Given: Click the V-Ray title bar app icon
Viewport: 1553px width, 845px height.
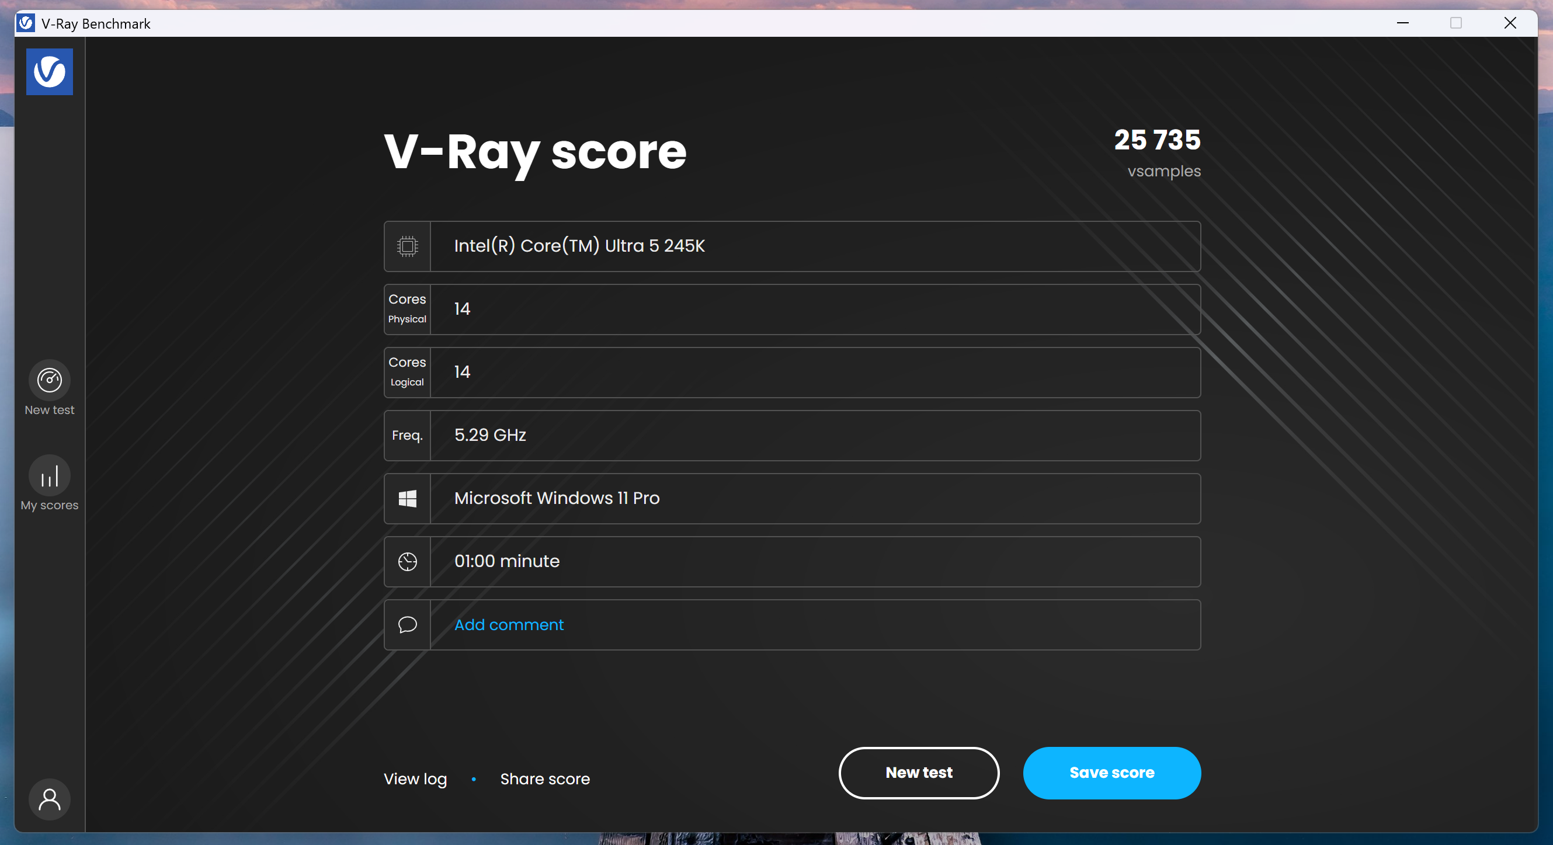Looking at the screenshot, I should [26, 23].
